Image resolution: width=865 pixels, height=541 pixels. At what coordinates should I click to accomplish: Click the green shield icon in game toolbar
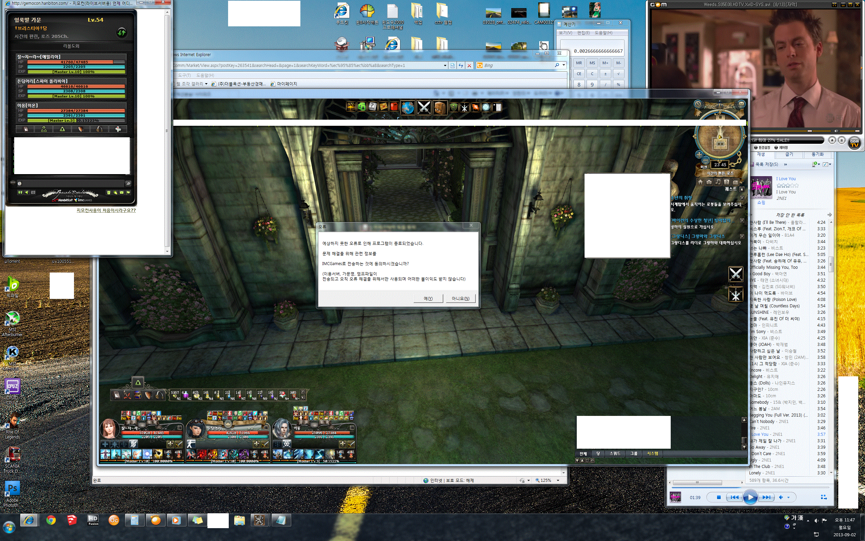tap(453, 107)
